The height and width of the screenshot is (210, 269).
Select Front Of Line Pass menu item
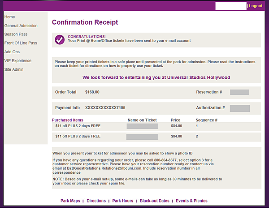(21, 43)
